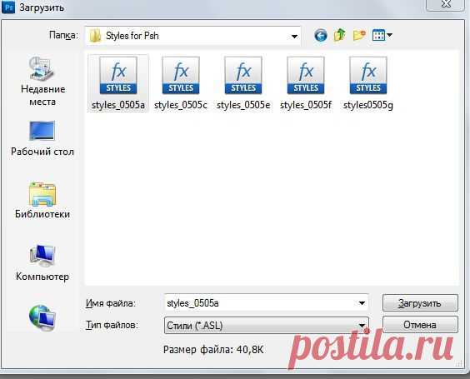Image resolution: width=470 pixels, height=379 pixels.
Task: Open the Тип файлов dropdown
Action: pos(266,326)
